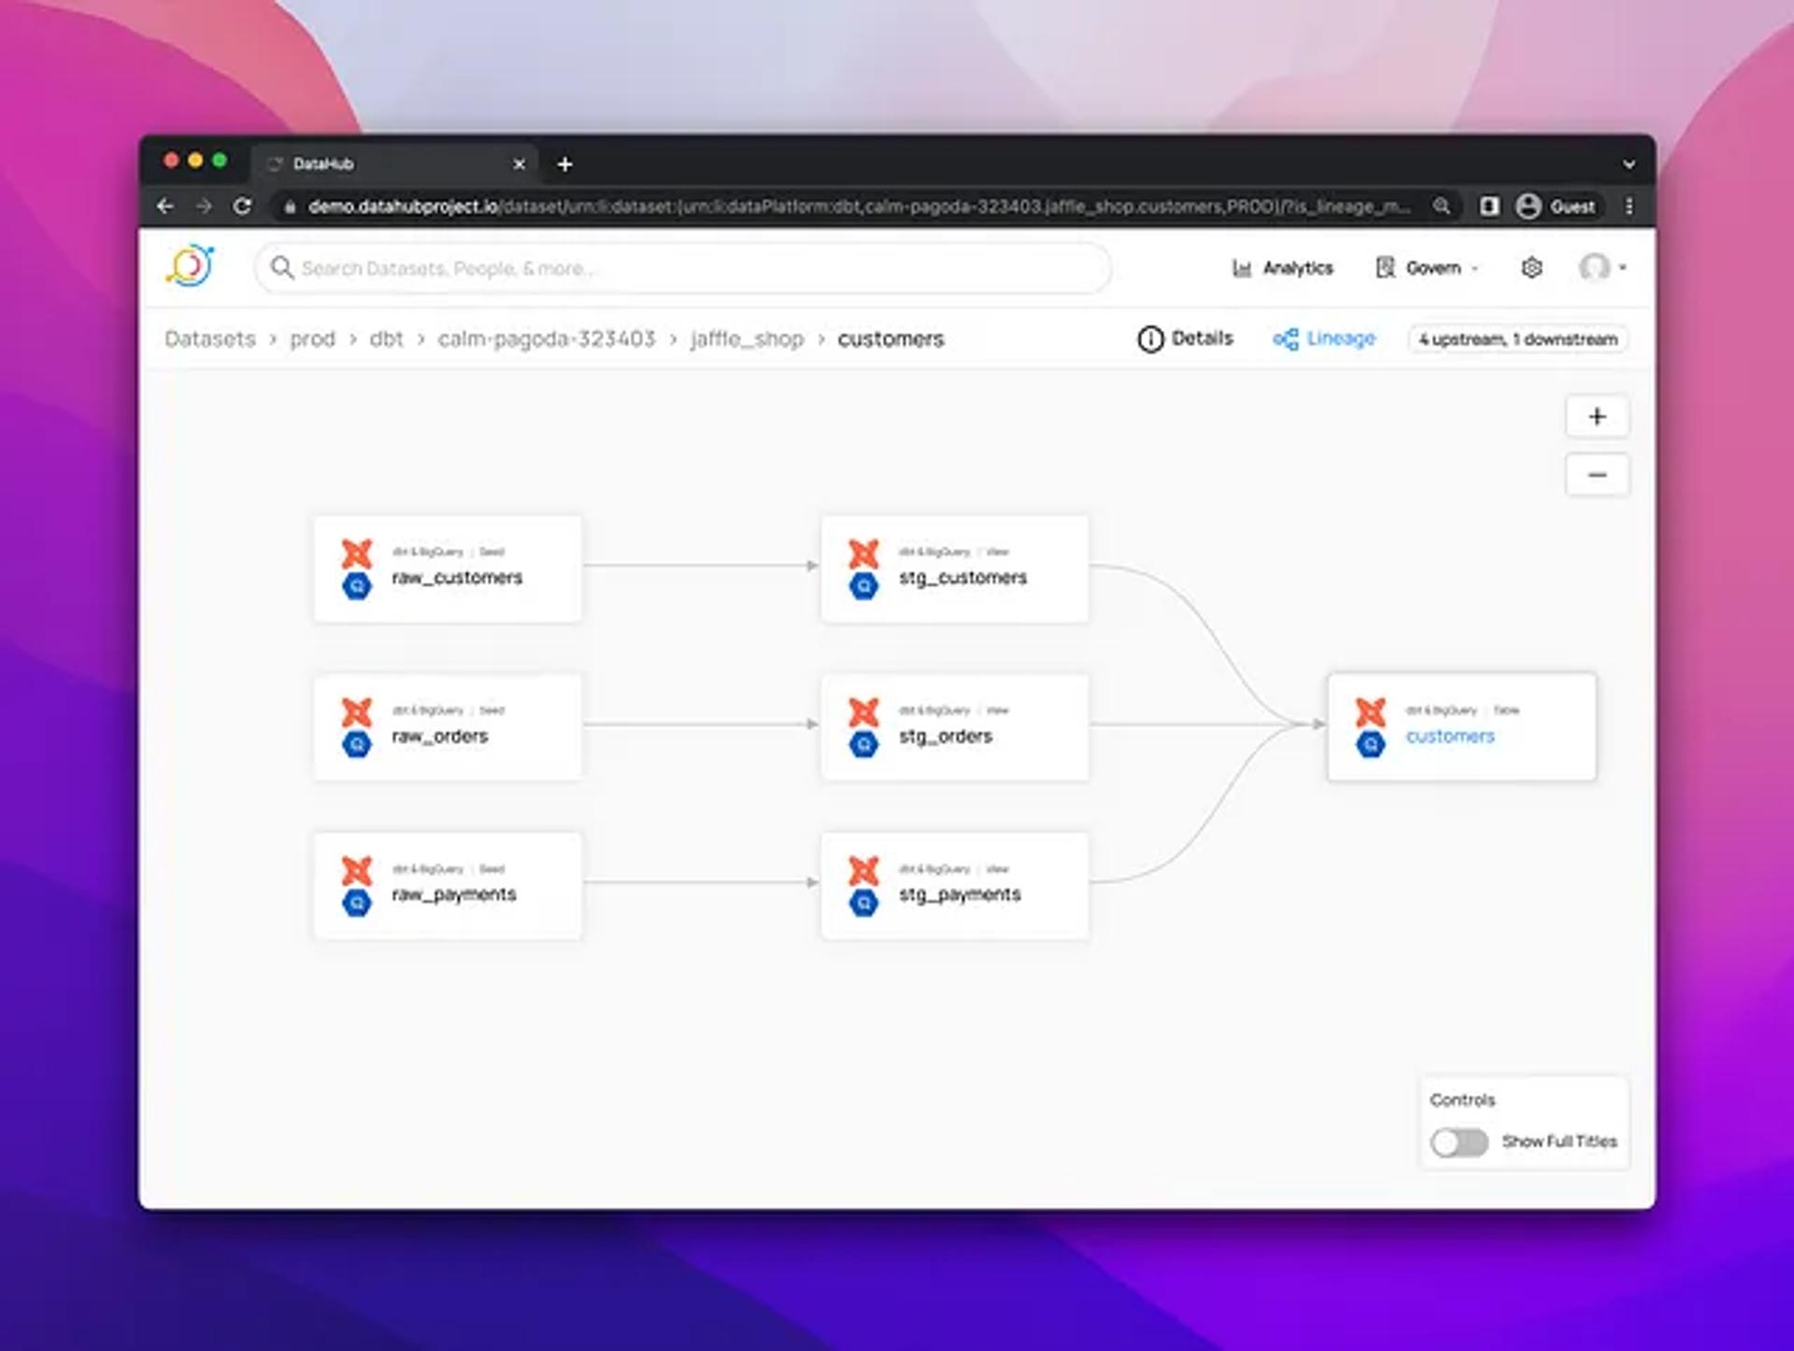Screen dimensions: 1794x1351
Task: Click the zoom out button on lineage graph
Action: [x=1595, y=476]
